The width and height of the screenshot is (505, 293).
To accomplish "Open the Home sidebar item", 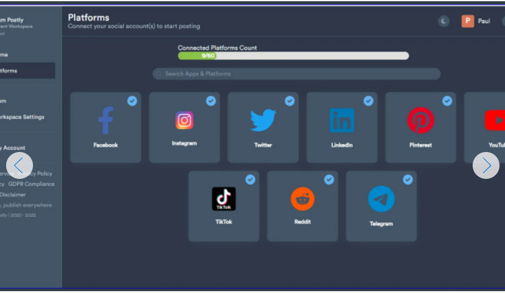I will 4,55.
